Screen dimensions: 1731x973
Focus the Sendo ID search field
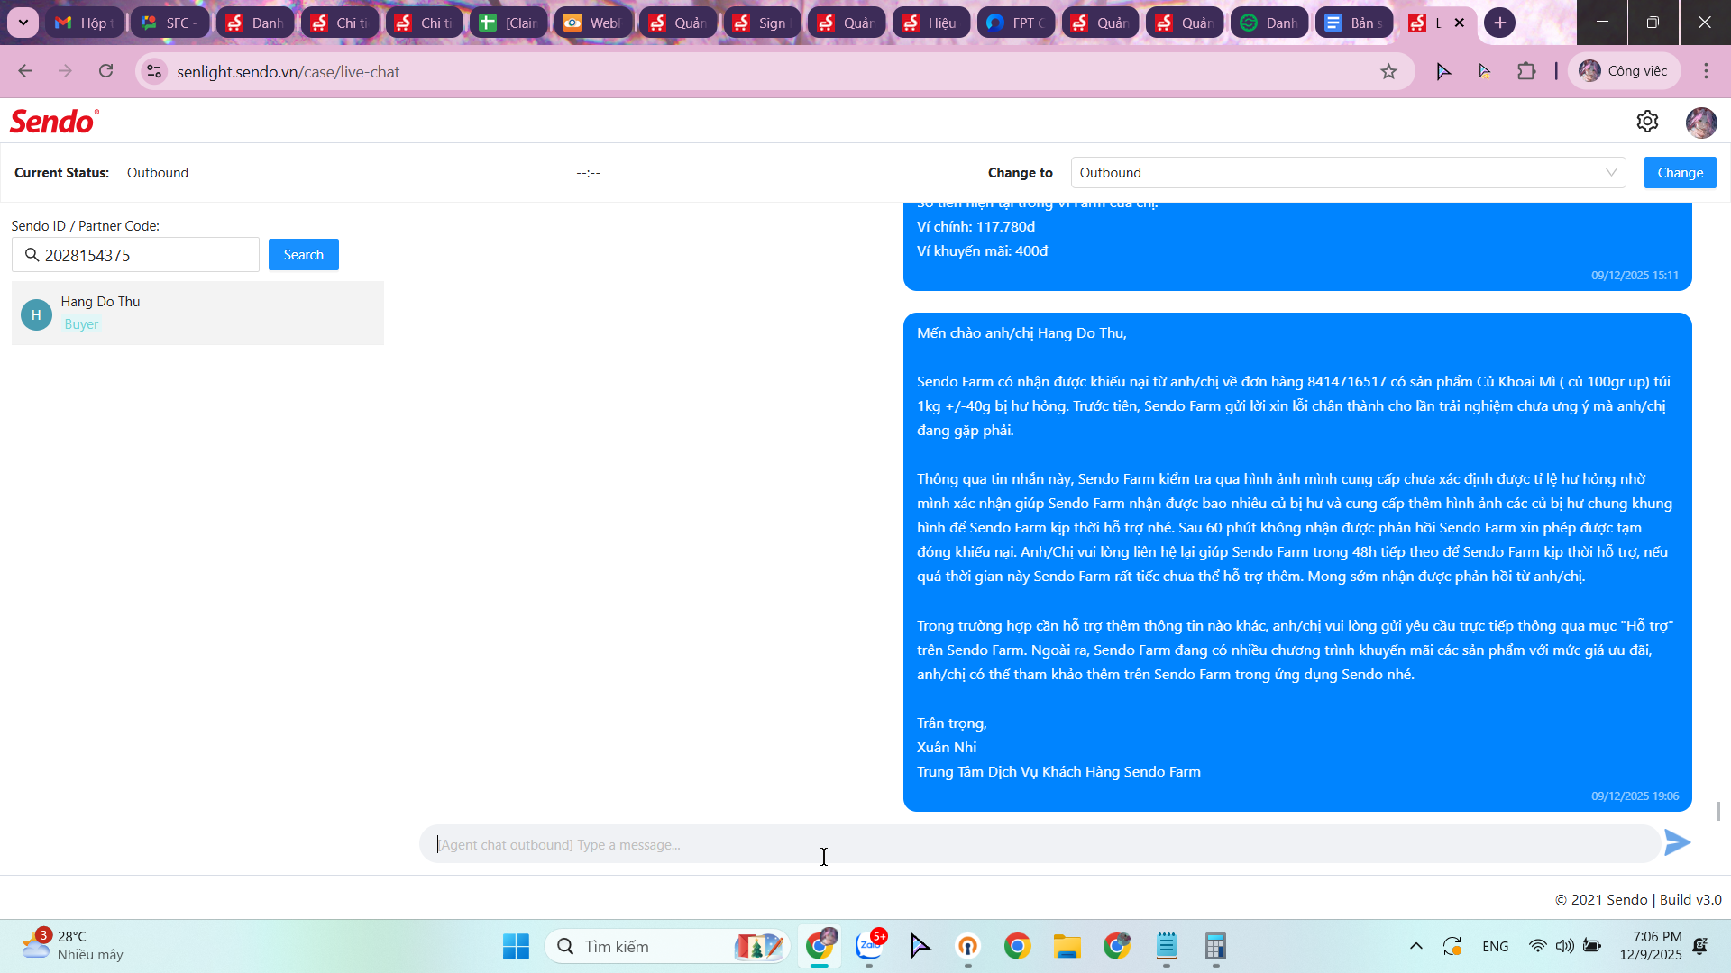coord(144,256)
